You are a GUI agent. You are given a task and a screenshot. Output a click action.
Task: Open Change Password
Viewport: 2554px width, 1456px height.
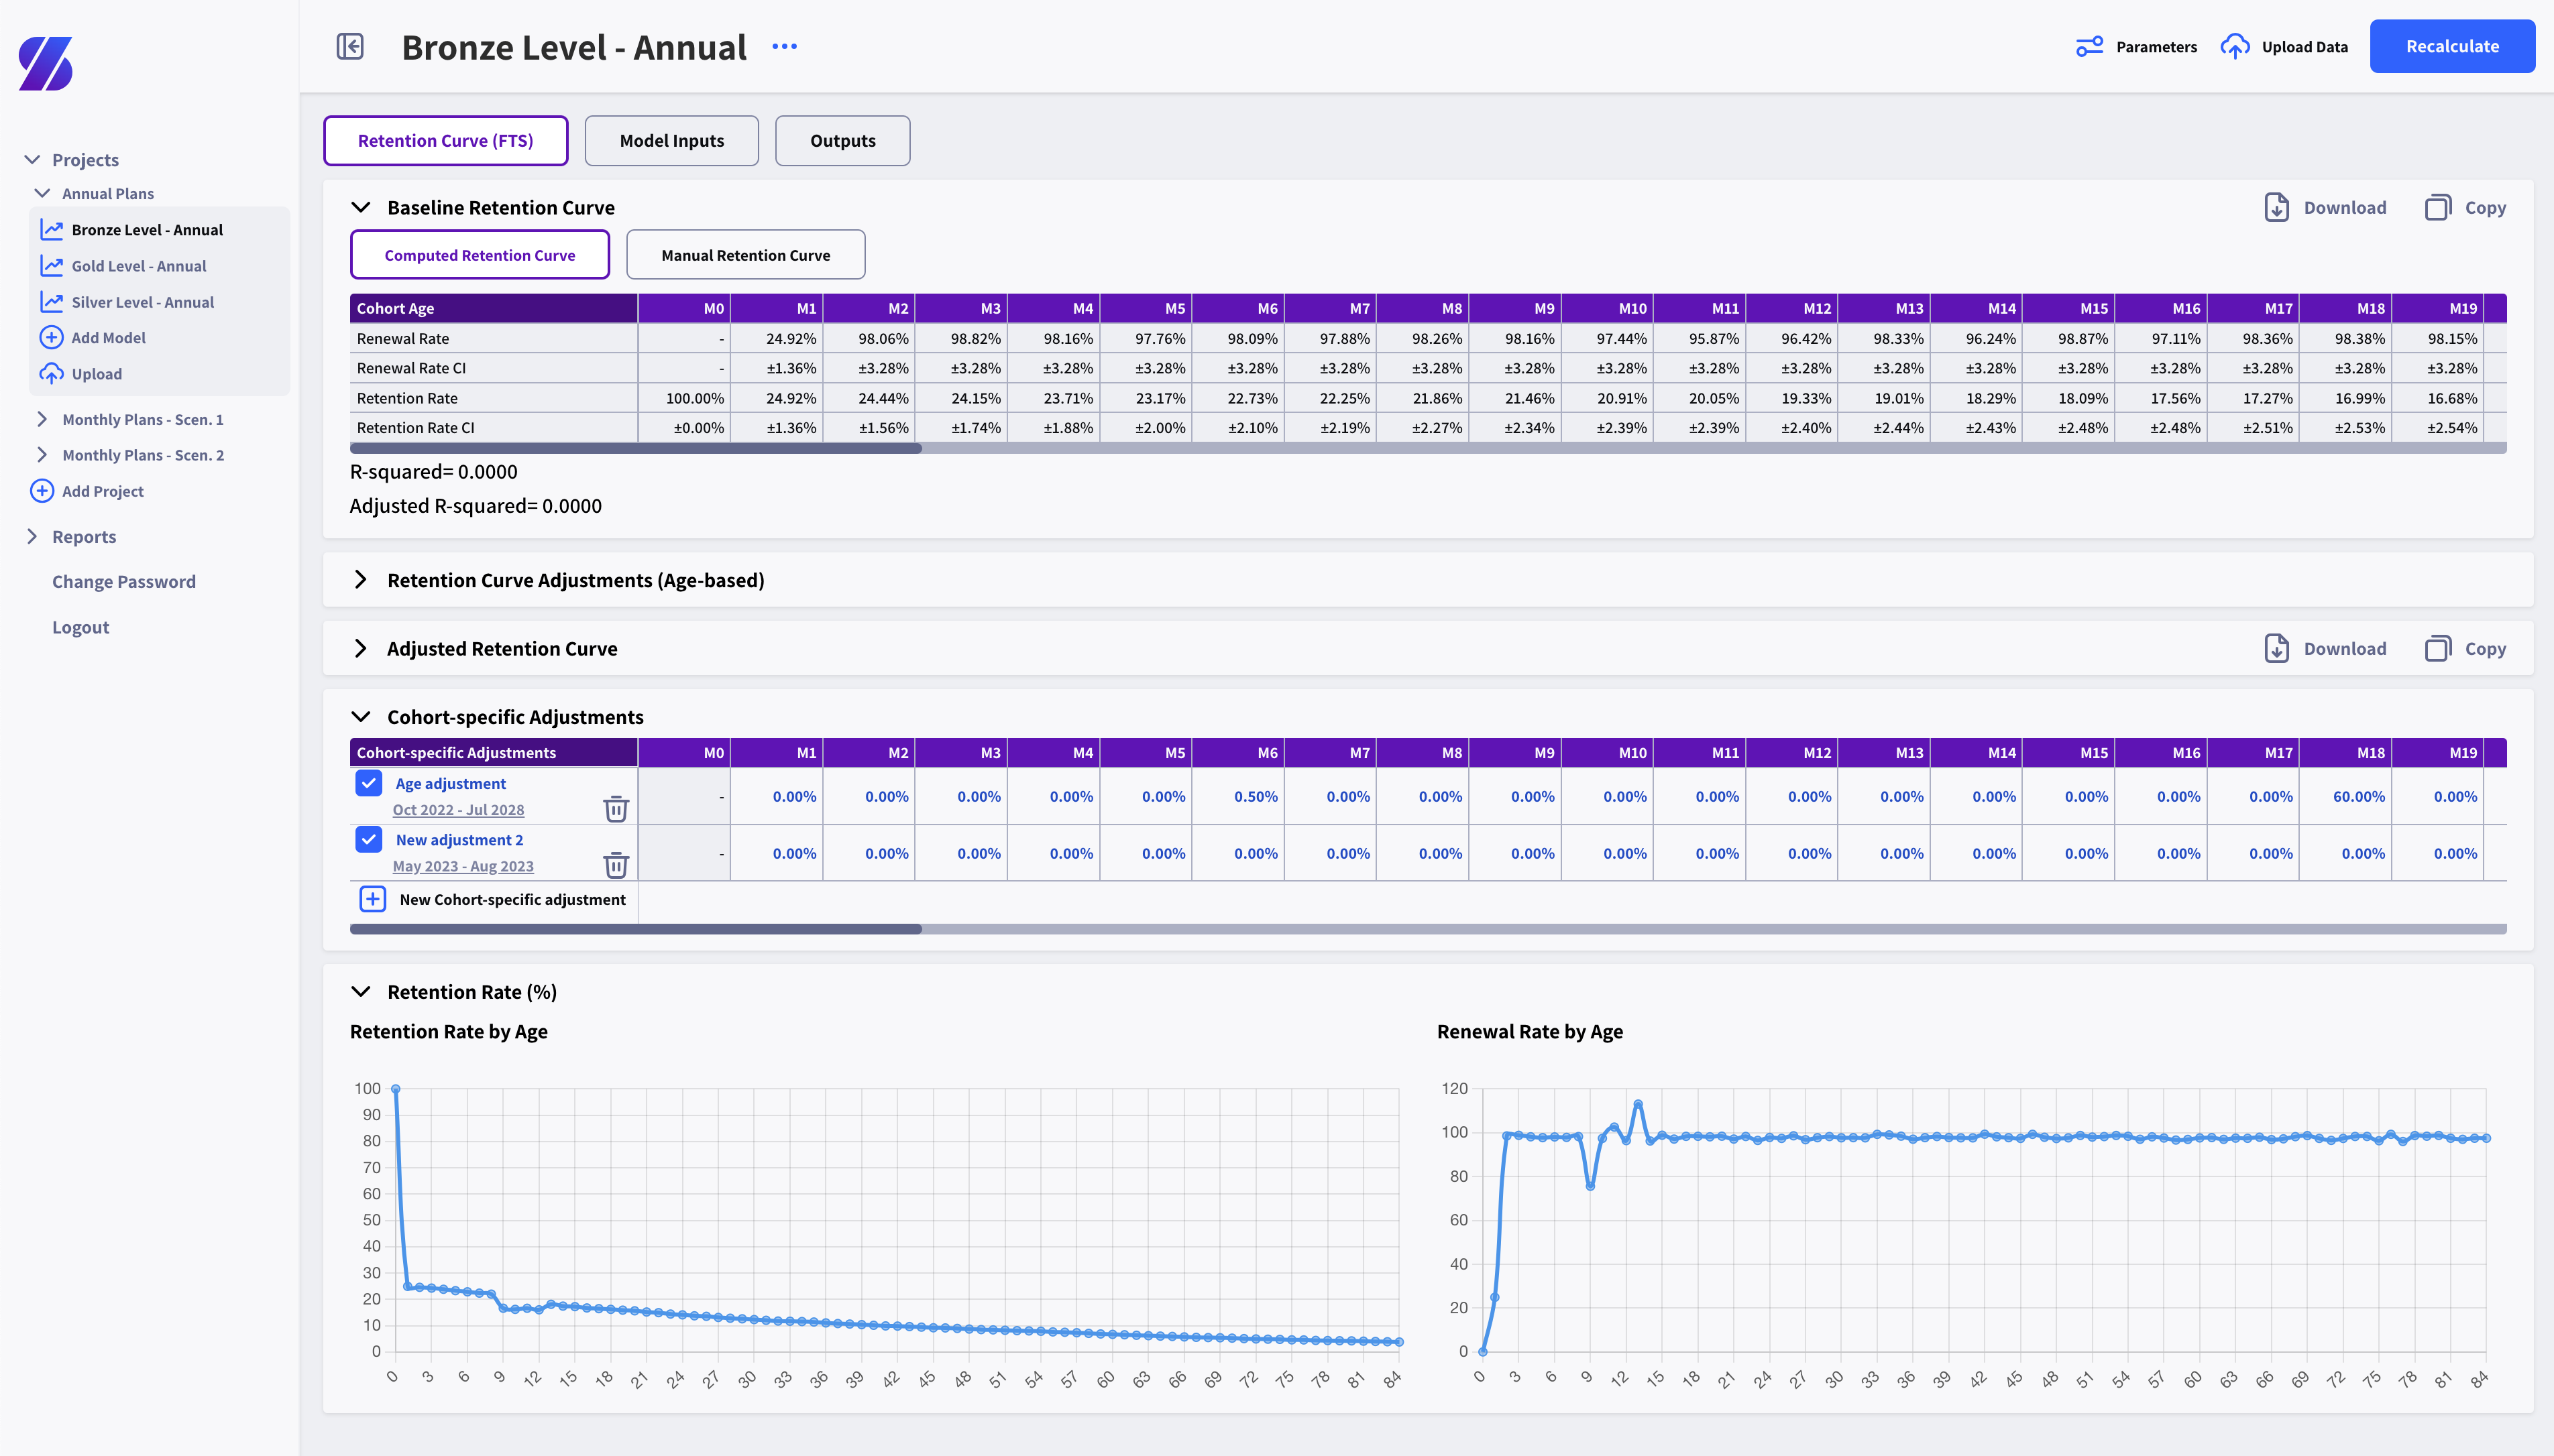tap(124, 581)
